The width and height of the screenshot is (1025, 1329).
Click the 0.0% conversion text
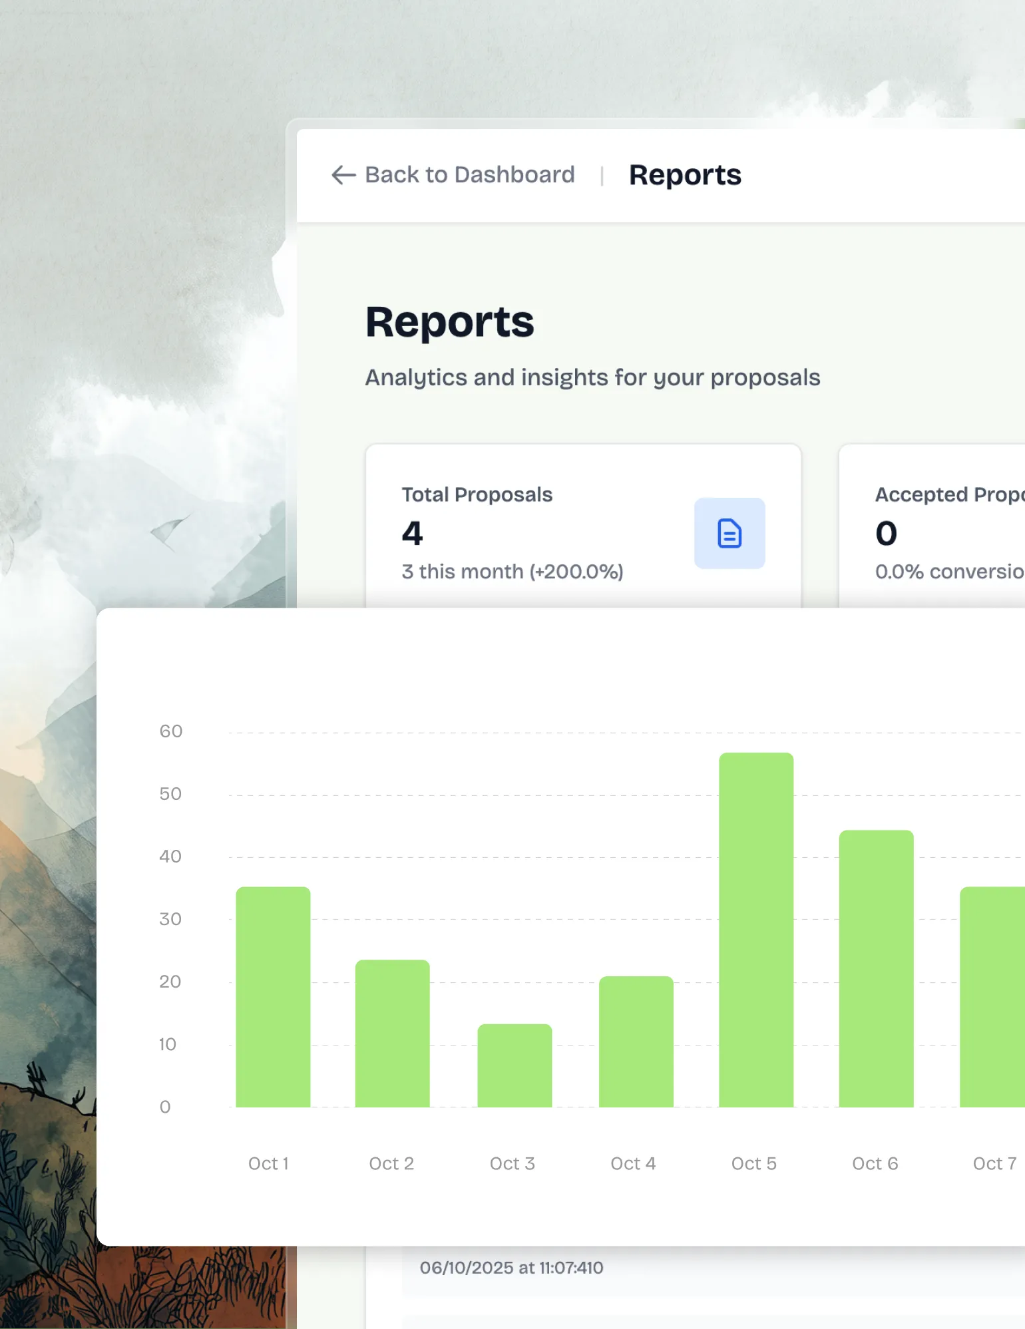[x=948, y=572]
